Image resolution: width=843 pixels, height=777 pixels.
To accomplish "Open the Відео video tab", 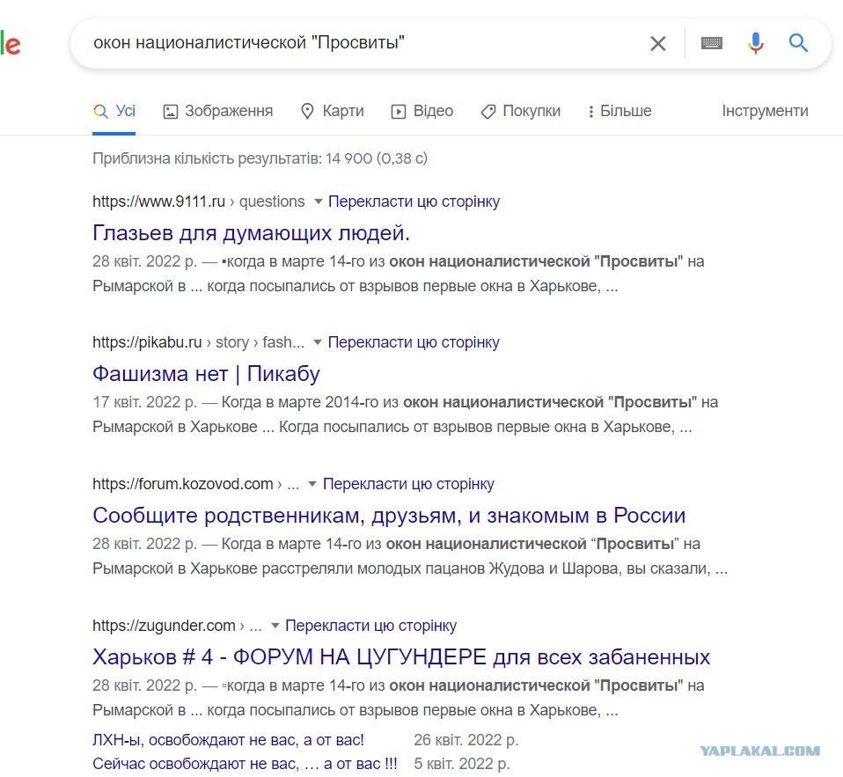I will (x=422, y=111).
